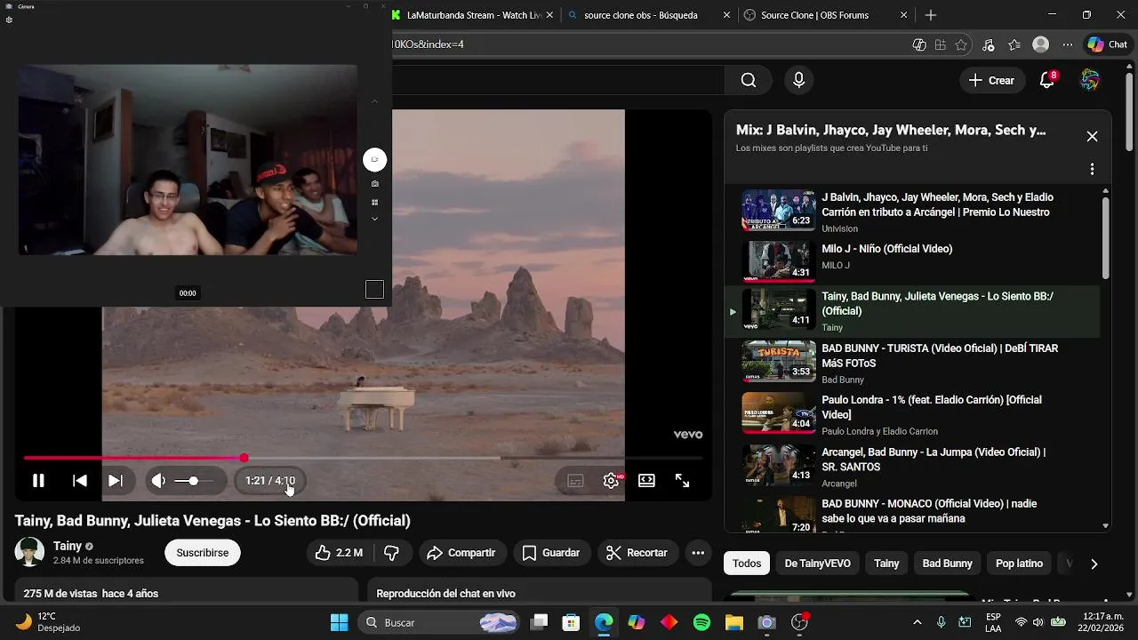The height and width of the screenshot is (640, 1138).
Task: Click the elapsed time display 1:21 / 4:10
Action: [x=270, y=481]
